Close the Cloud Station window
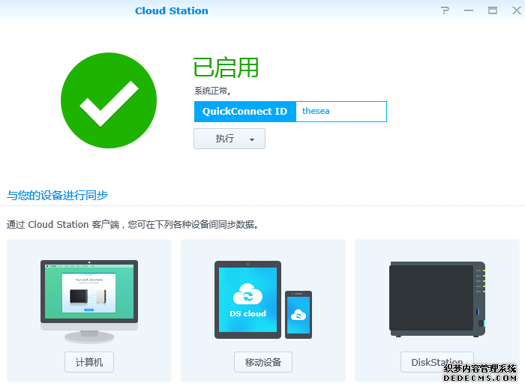 (517, 10)
